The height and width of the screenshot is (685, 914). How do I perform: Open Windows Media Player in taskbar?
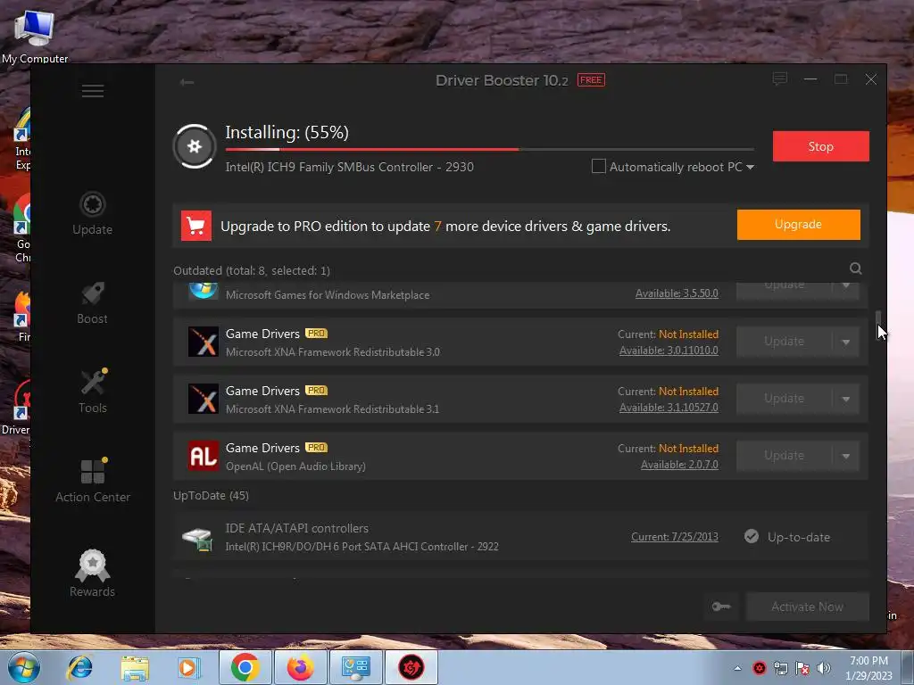(189, 667)
